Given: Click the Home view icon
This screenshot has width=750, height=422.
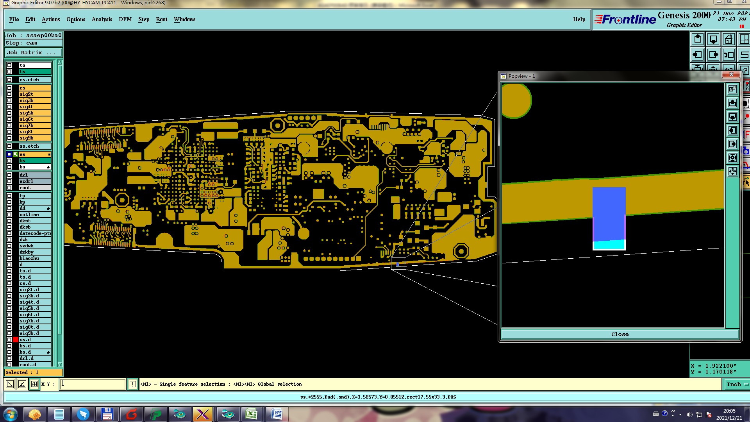Looking at the screenshot, I should (729, 39).
